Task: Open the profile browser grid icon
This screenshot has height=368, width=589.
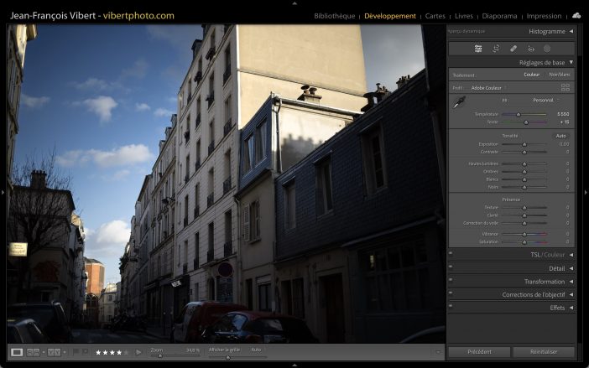Action: [x=565, y=87]
